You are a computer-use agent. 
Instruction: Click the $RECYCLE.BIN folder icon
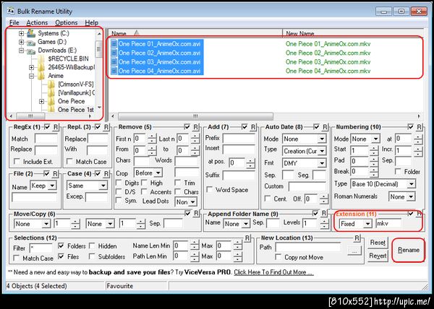click(x=41, y=58)
